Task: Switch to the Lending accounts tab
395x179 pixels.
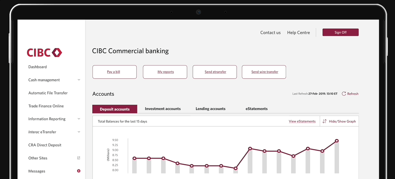Action: 211,109
